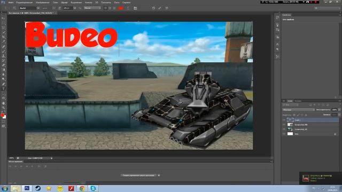Open the Изображение menu
This screenshot has width=342, height=192.
pos(42,2)
